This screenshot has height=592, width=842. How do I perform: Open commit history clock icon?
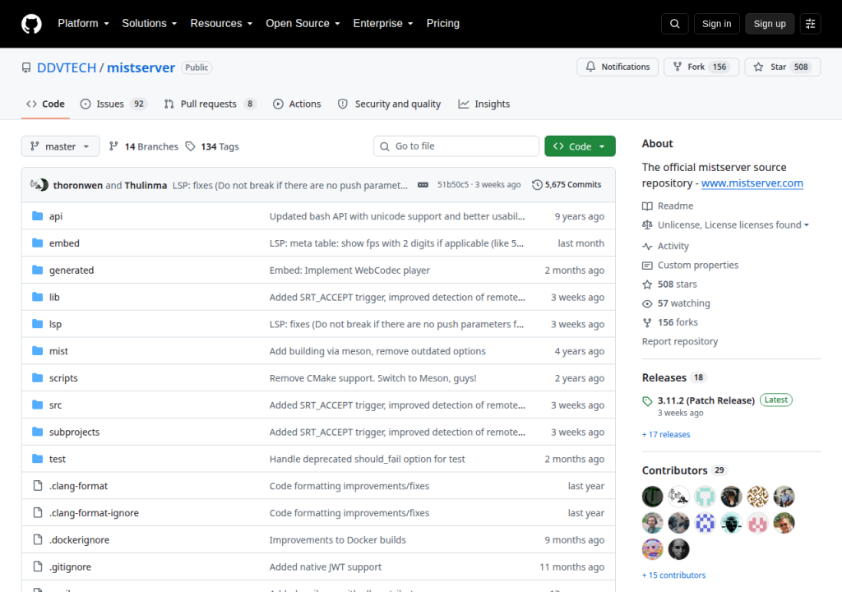537,185
